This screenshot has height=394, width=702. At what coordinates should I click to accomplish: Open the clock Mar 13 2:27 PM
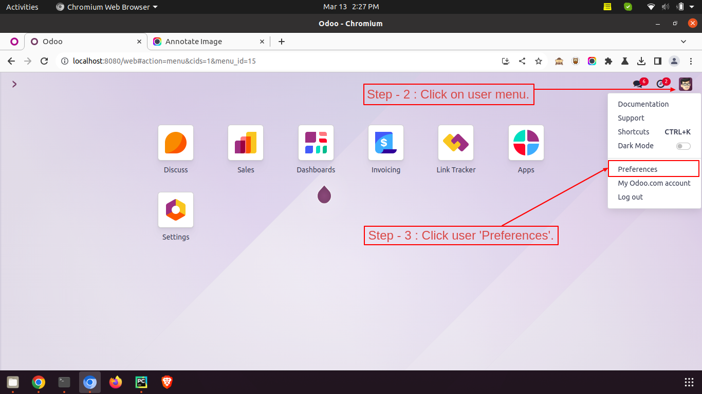tap(351, 7)
